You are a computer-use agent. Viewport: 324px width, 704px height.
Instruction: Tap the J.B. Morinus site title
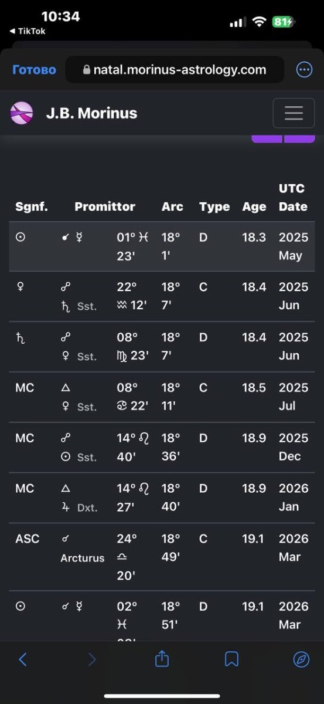(91, 113)
